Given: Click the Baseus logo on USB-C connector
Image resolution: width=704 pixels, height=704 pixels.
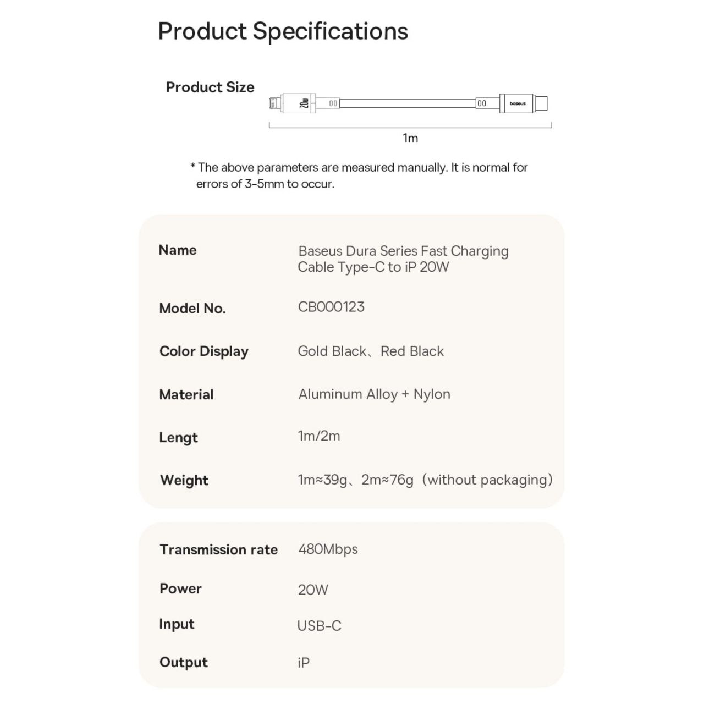Looking at the screenshot, I should pos(518,103).
